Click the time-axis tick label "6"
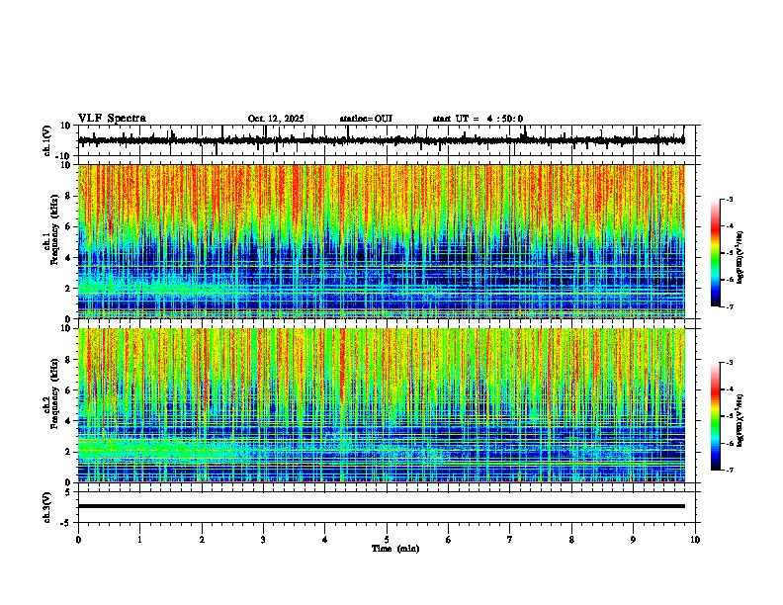This screenshot has height=605, width=783. (449, 540)
